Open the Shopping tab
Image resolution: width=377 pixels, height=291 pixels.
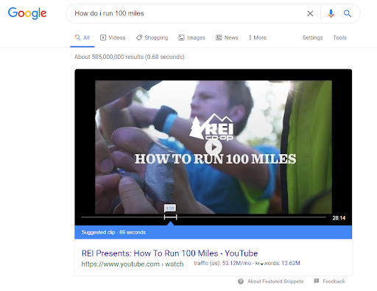click(152, 38)
